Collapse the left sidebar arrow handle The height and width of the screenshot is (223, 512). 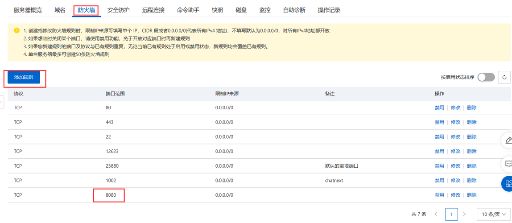(1, 102)
